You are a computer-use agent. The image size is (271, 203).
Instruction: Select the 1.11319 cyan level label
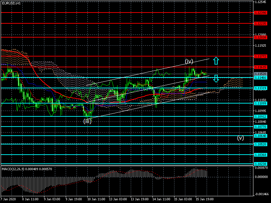click(x=260, y=88)
